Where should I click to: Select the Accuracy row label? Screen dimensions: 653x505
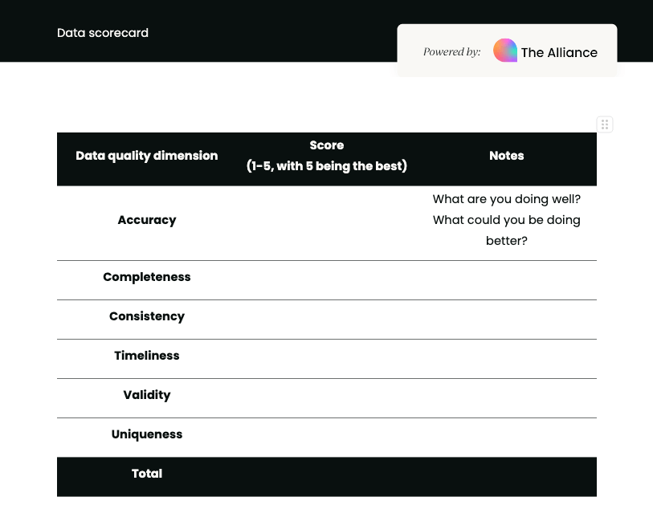point(146,220)
